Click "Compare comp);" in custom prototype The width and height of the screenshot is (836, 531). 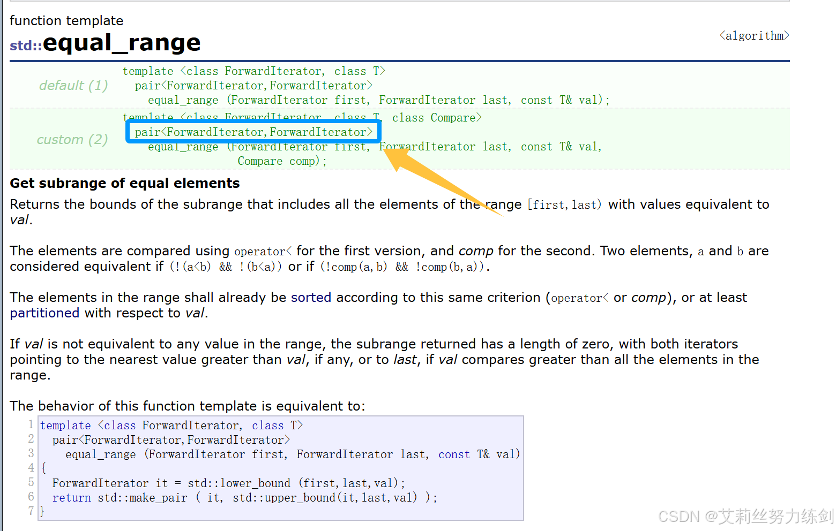(282, 161)
